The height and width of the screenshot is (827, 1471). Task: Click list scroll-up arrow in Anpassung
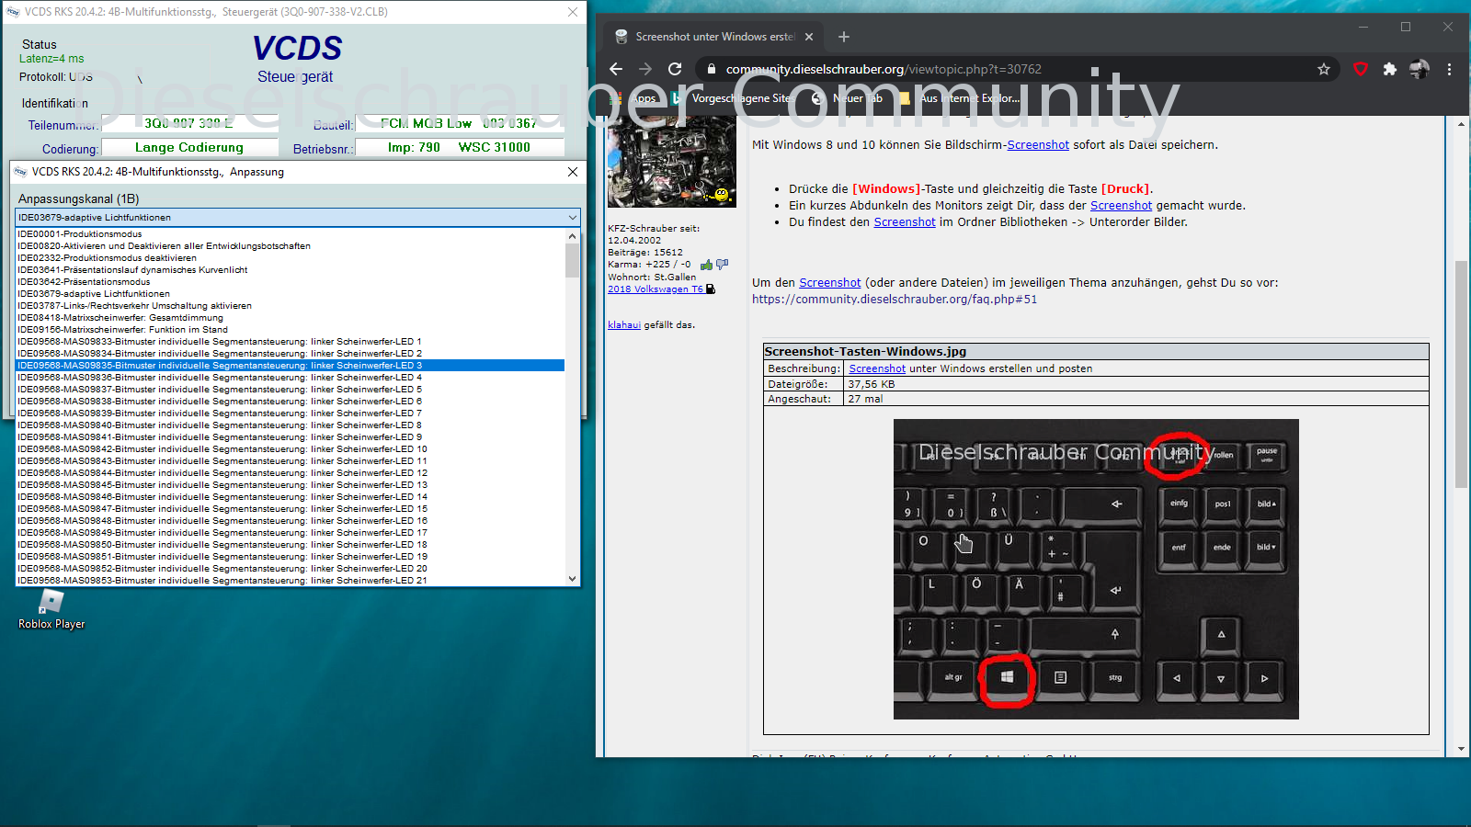573,236
